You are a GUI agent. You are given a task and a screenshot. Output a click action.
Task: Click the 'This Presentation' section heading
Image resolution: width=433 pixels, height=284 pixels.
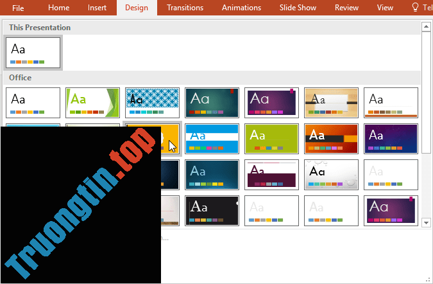pyautogui.click(x=40, y=28)
